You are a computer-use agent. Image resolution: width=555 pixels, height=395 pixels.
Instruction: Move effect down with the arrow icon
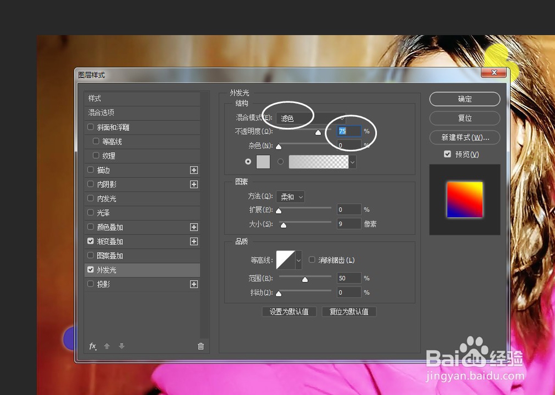click(x=122, y=346)
